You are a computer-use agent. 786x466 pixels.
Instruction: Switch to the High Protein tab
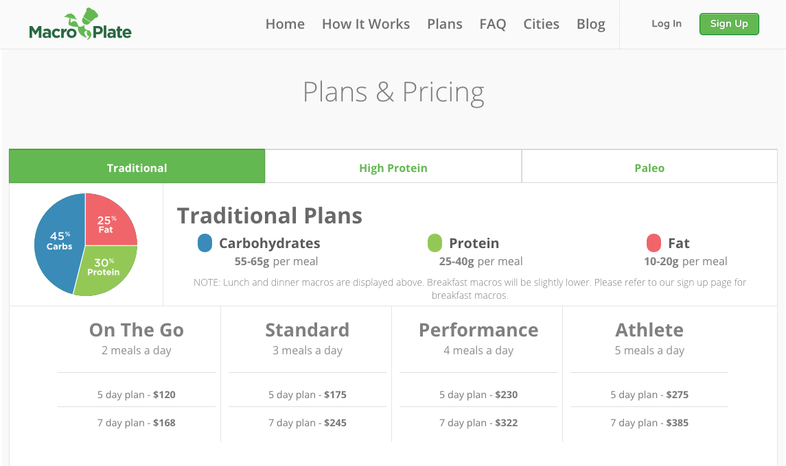click(x=393, y=168)
